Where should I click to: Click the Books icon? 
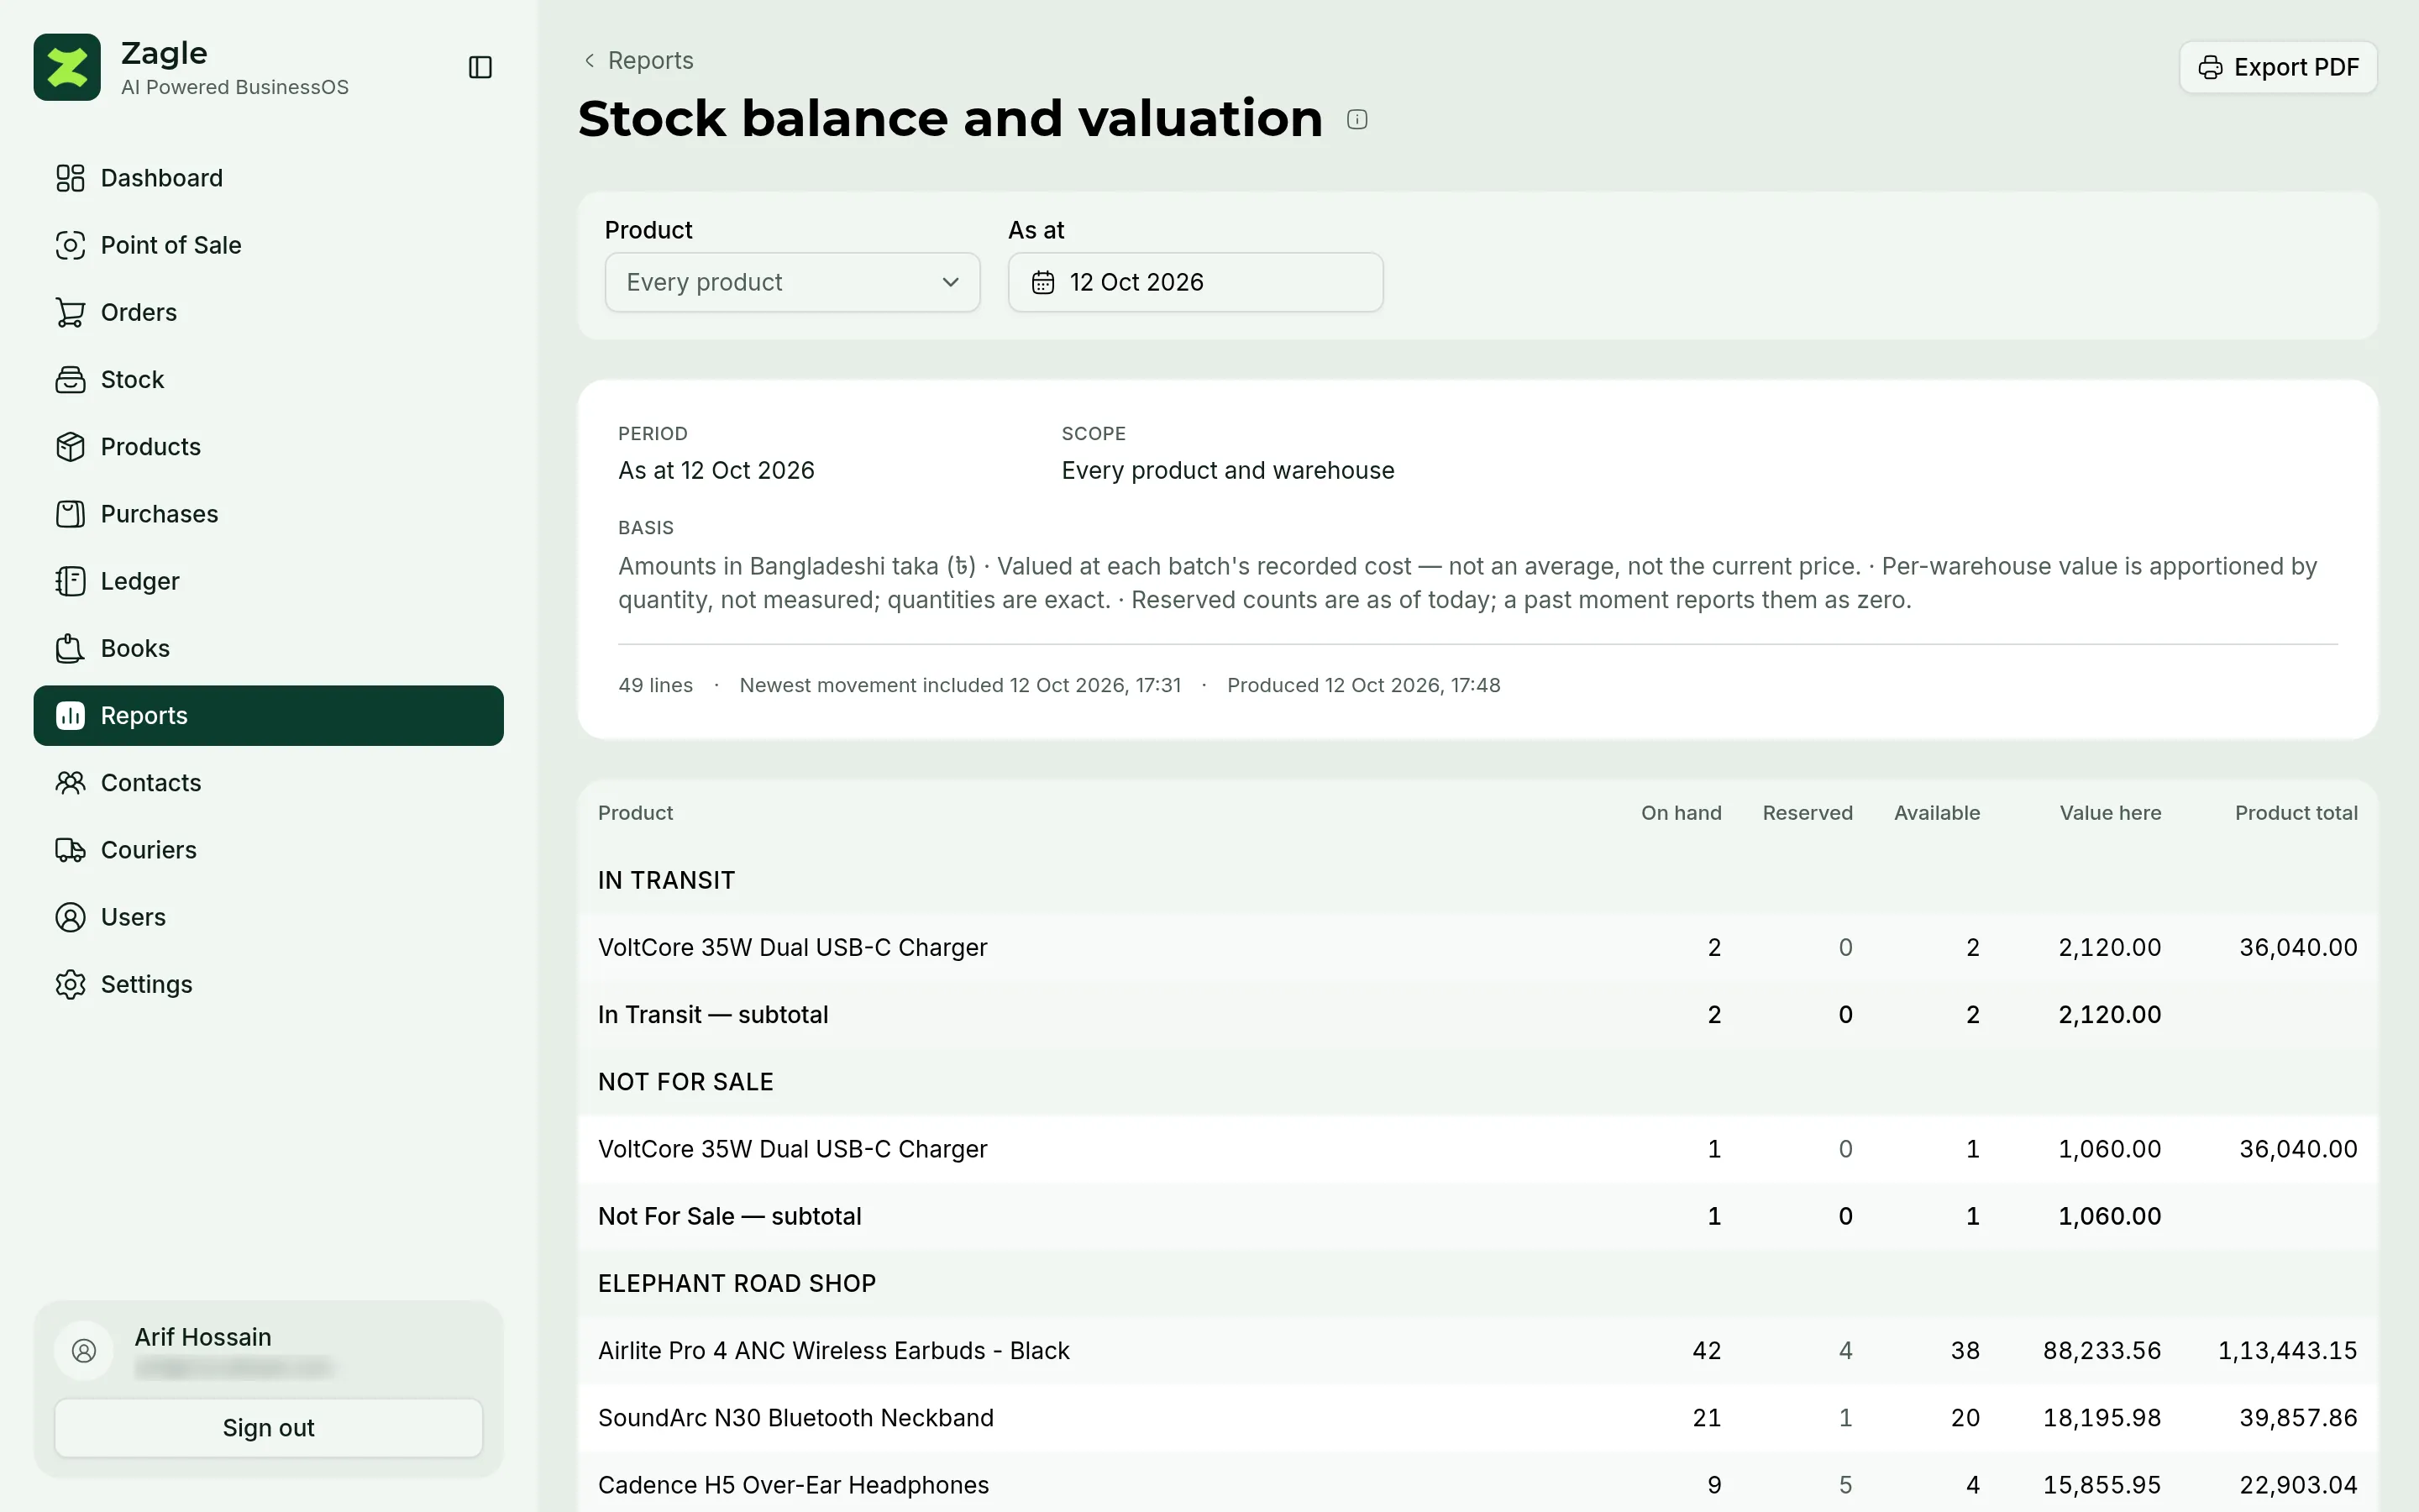coord(70,648)
